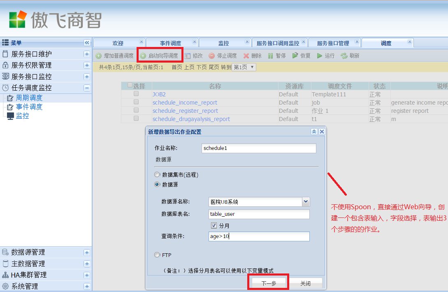Switch to 欢迎 tab
The image size is (448, 292).
118,43
